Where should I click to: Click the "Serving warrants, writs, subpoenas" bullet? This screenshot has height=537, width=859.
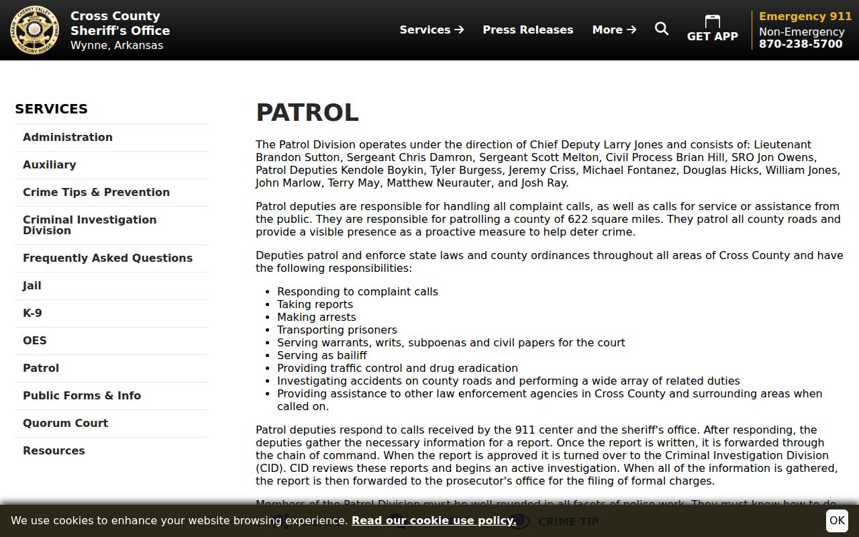pyautogui.click(x=451, y=342)
